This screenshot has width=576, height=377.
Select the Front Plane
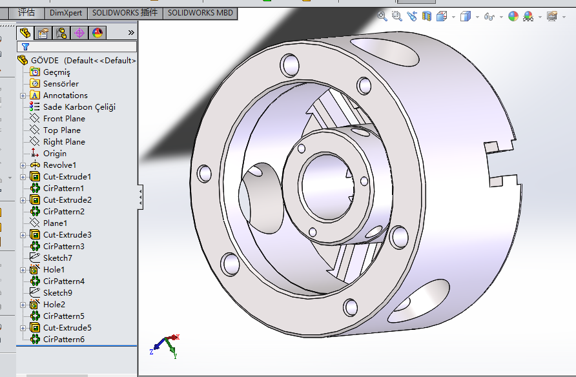pyautogui.click(x=64, y=119)
